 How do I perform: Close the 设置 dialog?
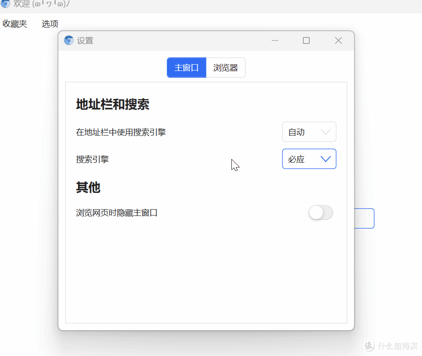point(338,41)
